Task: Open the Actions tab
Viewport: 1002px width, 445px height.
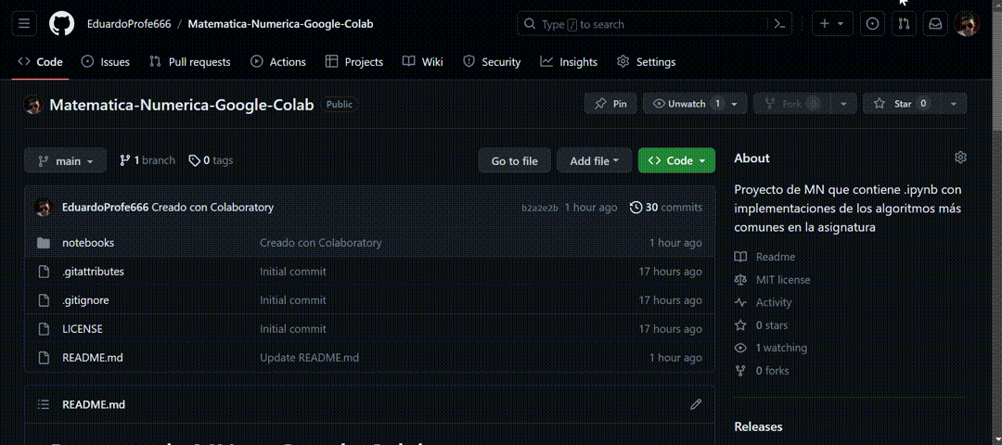Action: (x=278, y=62)
